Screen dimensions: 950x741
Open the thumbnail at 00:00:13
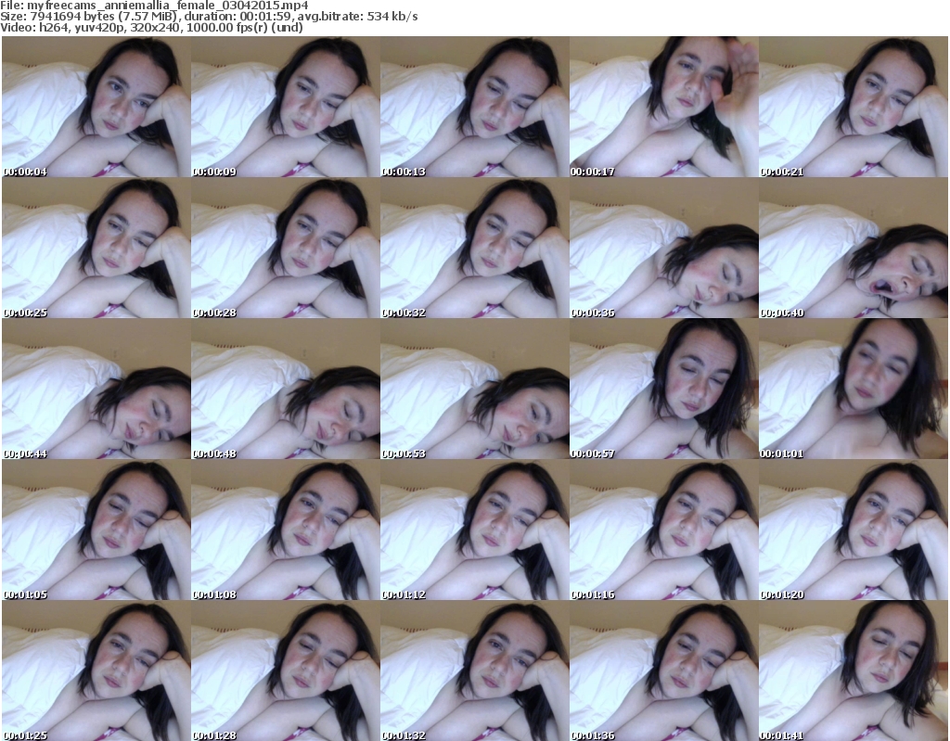point(473,107)
